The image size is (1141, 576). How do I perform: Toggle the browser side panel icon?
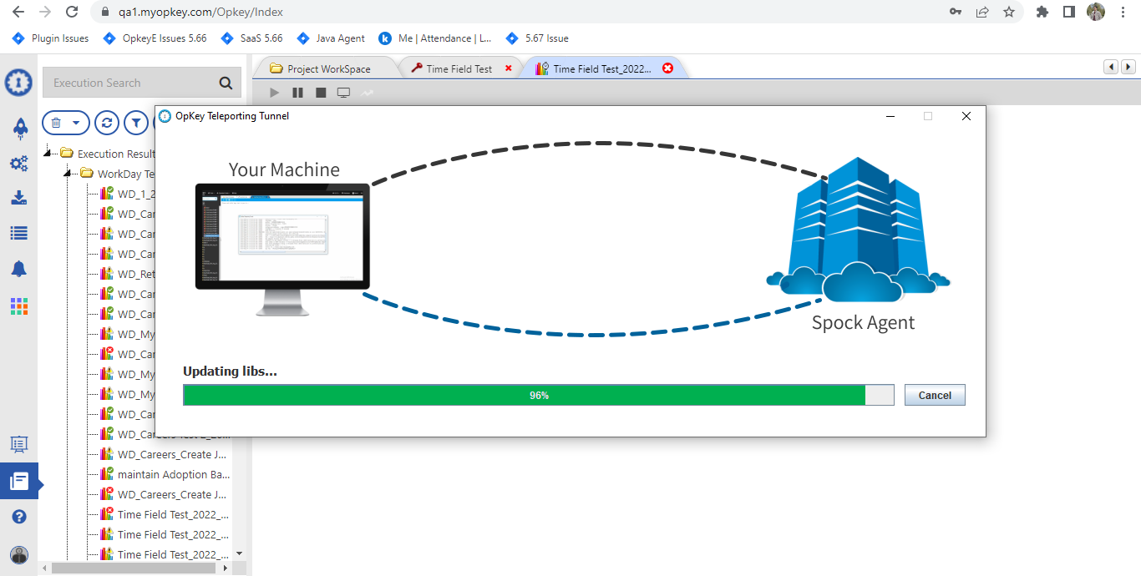(x=1068, y=12)
